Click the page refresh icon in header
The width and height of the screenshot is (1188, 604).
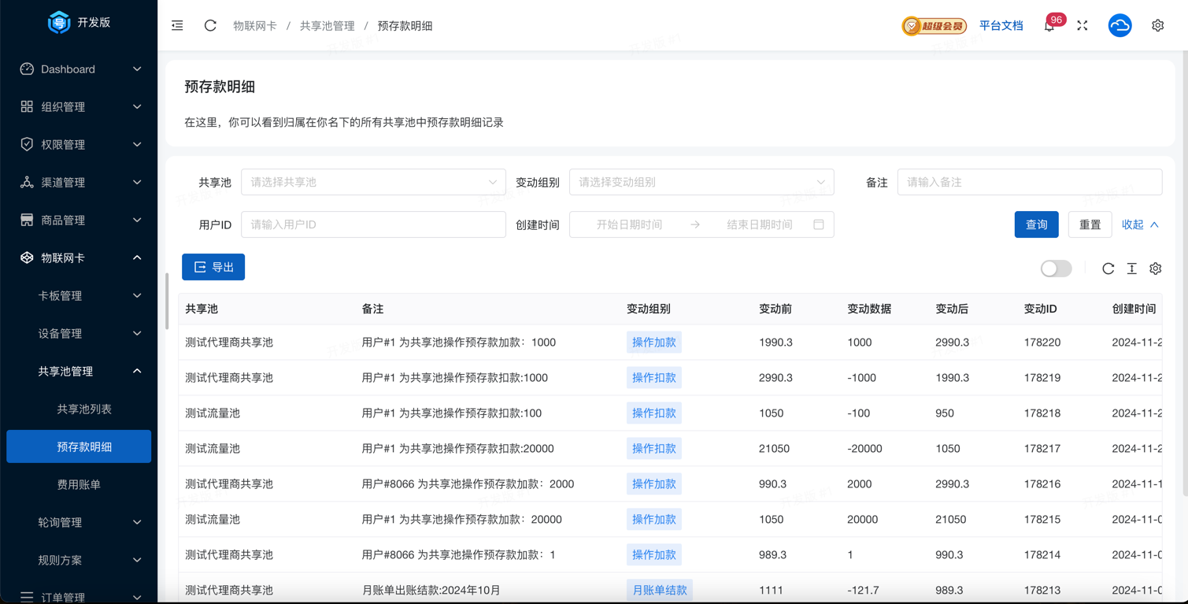210,26
